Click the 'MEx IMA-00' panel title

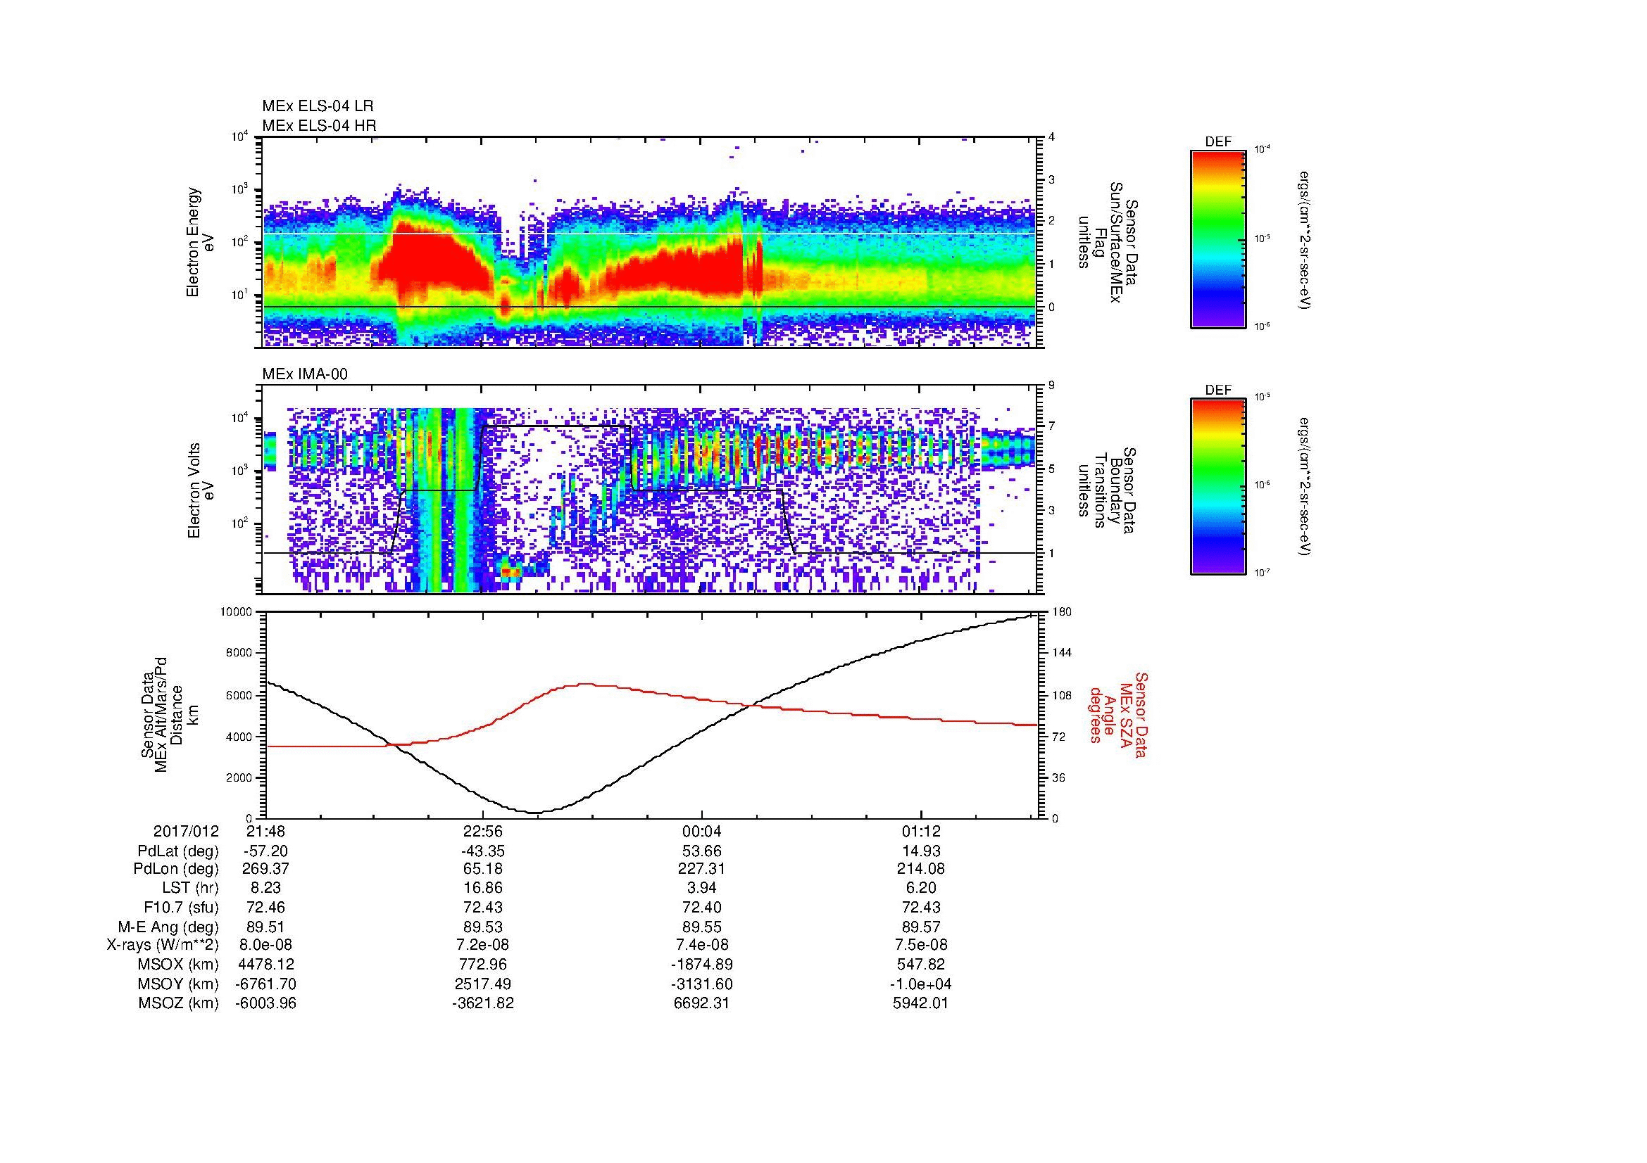coord(305,374)
